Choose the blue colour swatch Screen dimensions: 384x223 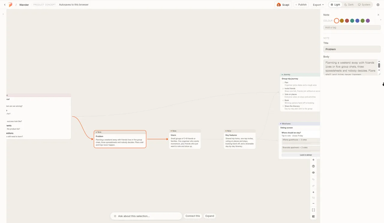coord(357,21)
